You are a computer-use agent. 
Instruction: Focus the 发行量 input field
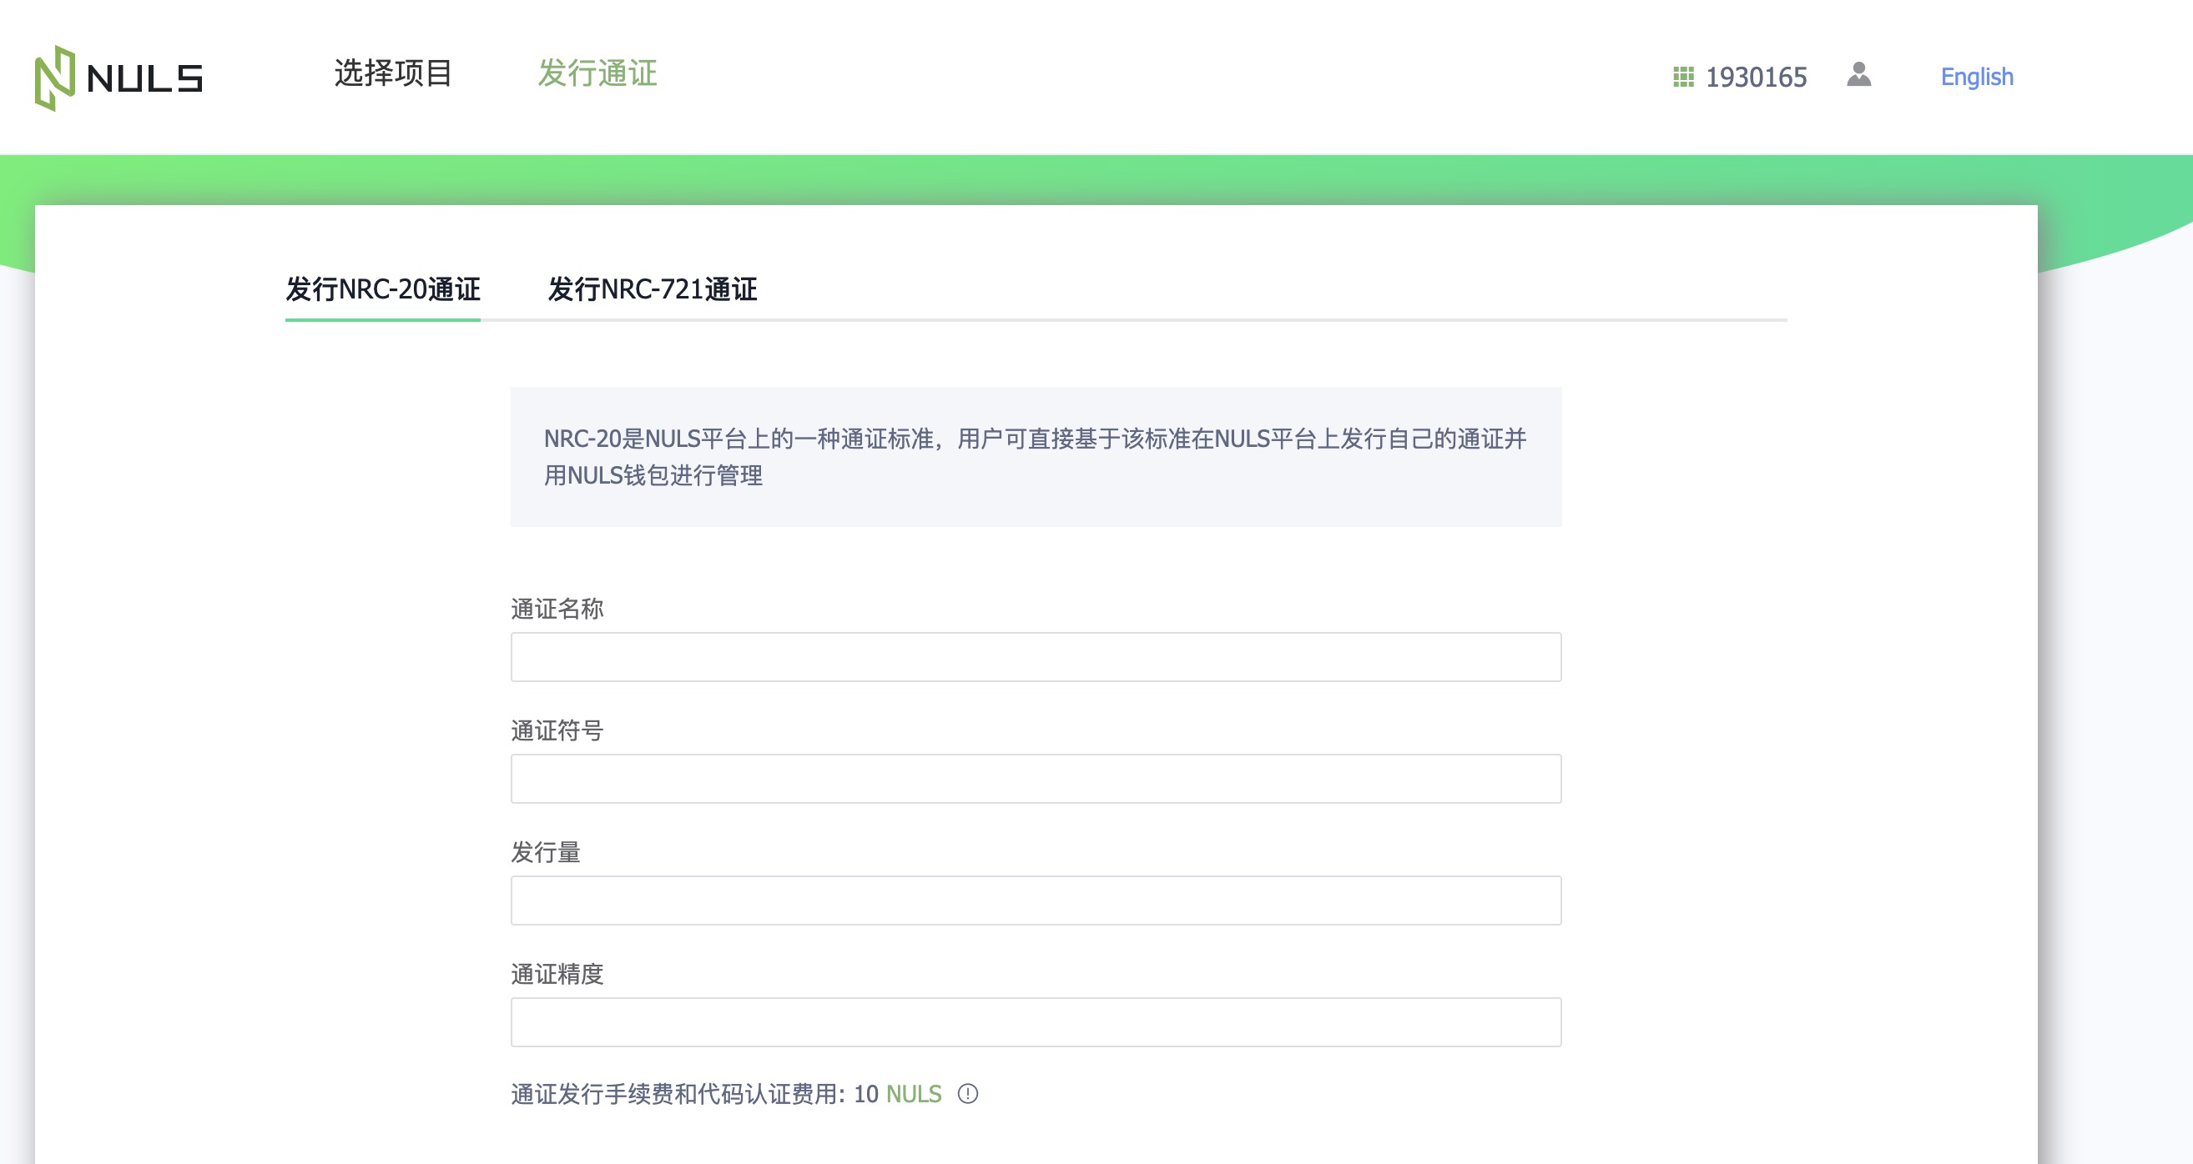(x=1036, y=901)
